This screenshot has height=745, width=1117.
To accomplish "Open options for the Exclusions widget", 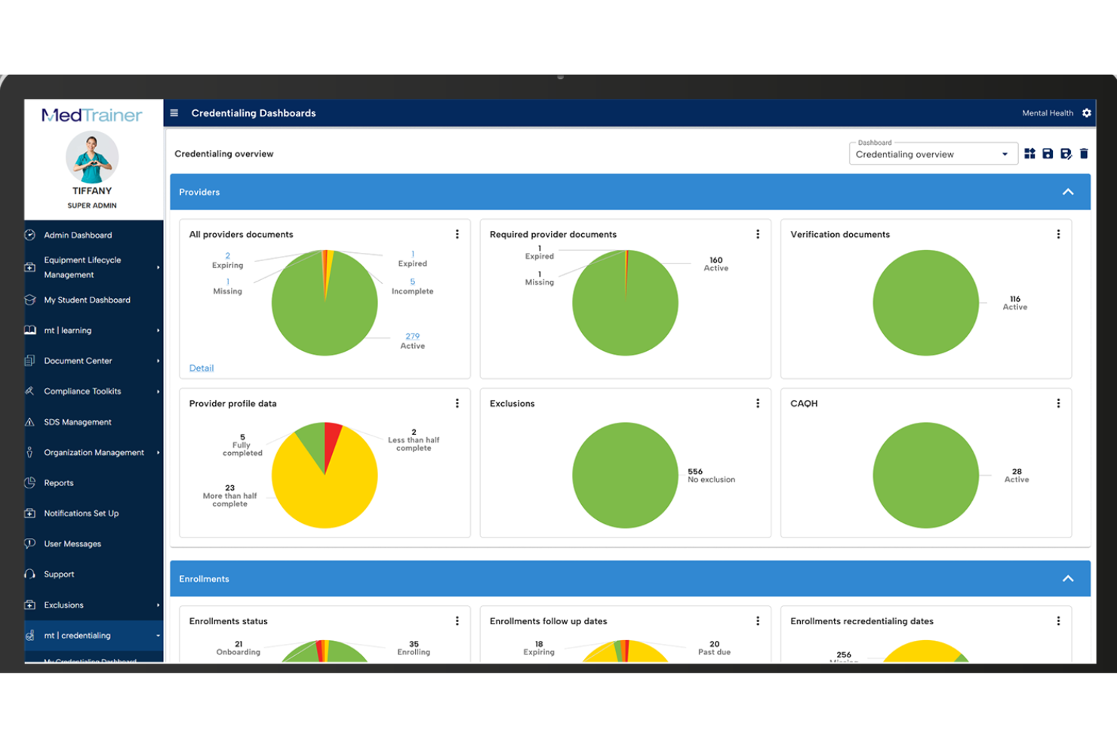I will [x=758, y=403].
